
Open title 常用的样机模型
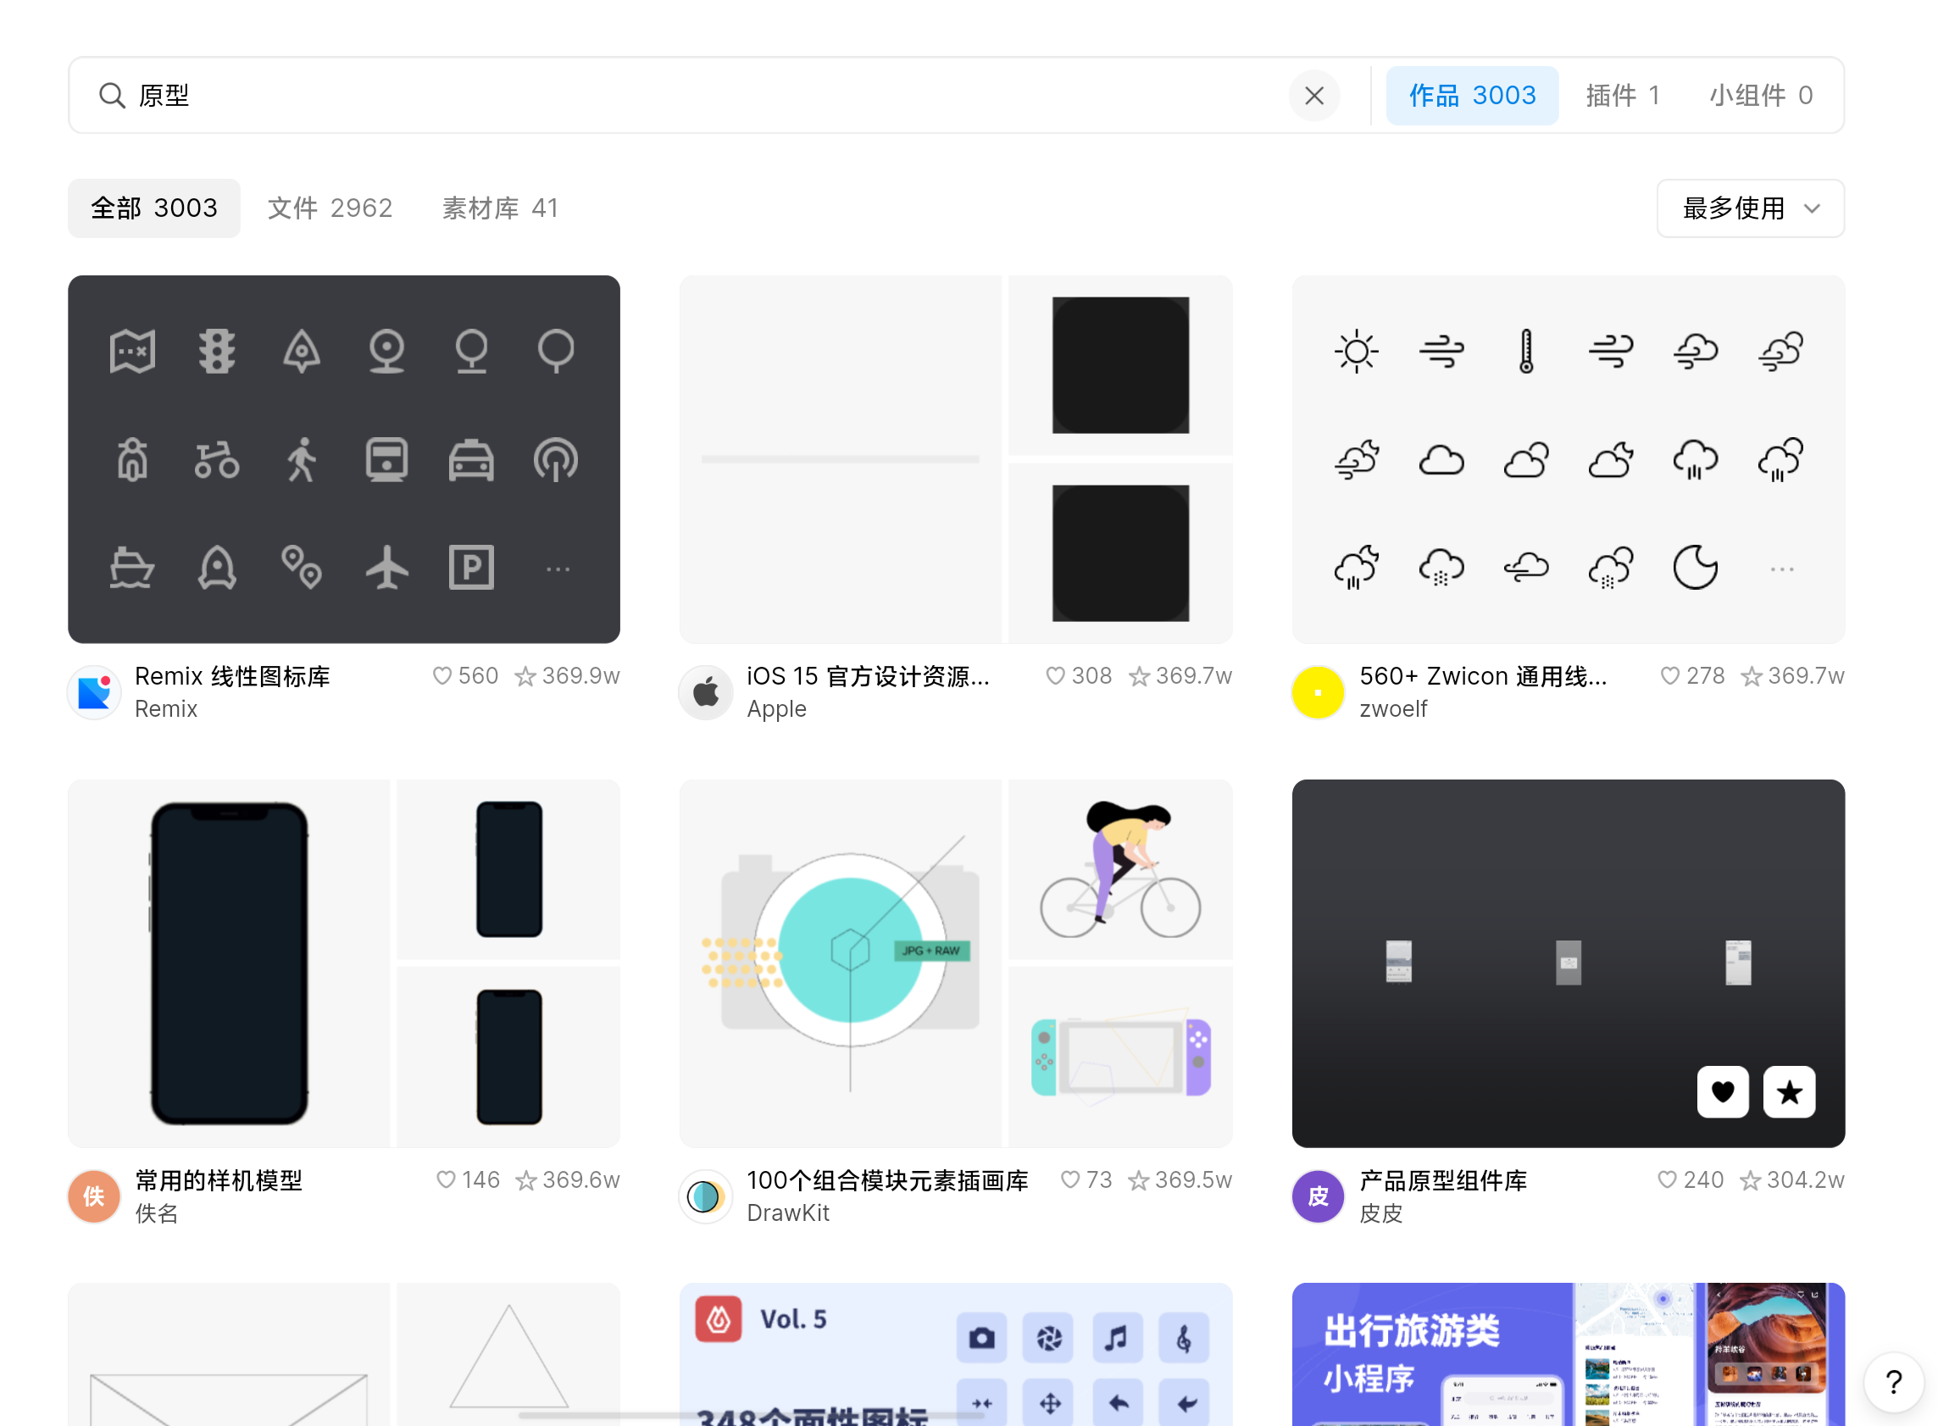219,1180
